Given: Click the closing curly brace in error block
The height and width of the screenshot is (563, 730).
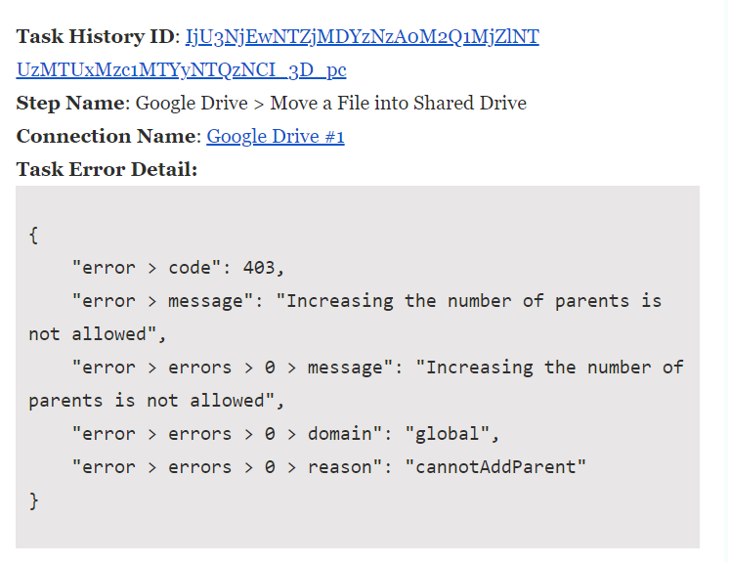Looking at the screenshot, I should tap(33, 501).
